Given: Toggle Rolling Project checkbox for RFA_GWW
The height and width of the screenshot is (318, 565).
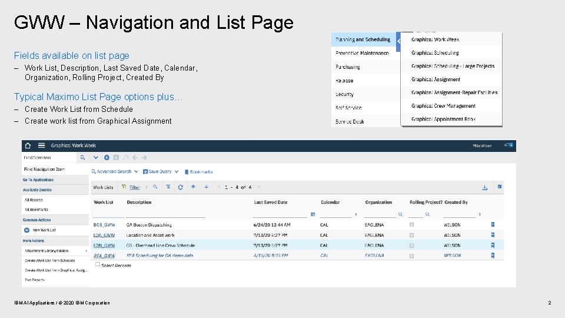Looking at the screenshot, I should (411, 256).
